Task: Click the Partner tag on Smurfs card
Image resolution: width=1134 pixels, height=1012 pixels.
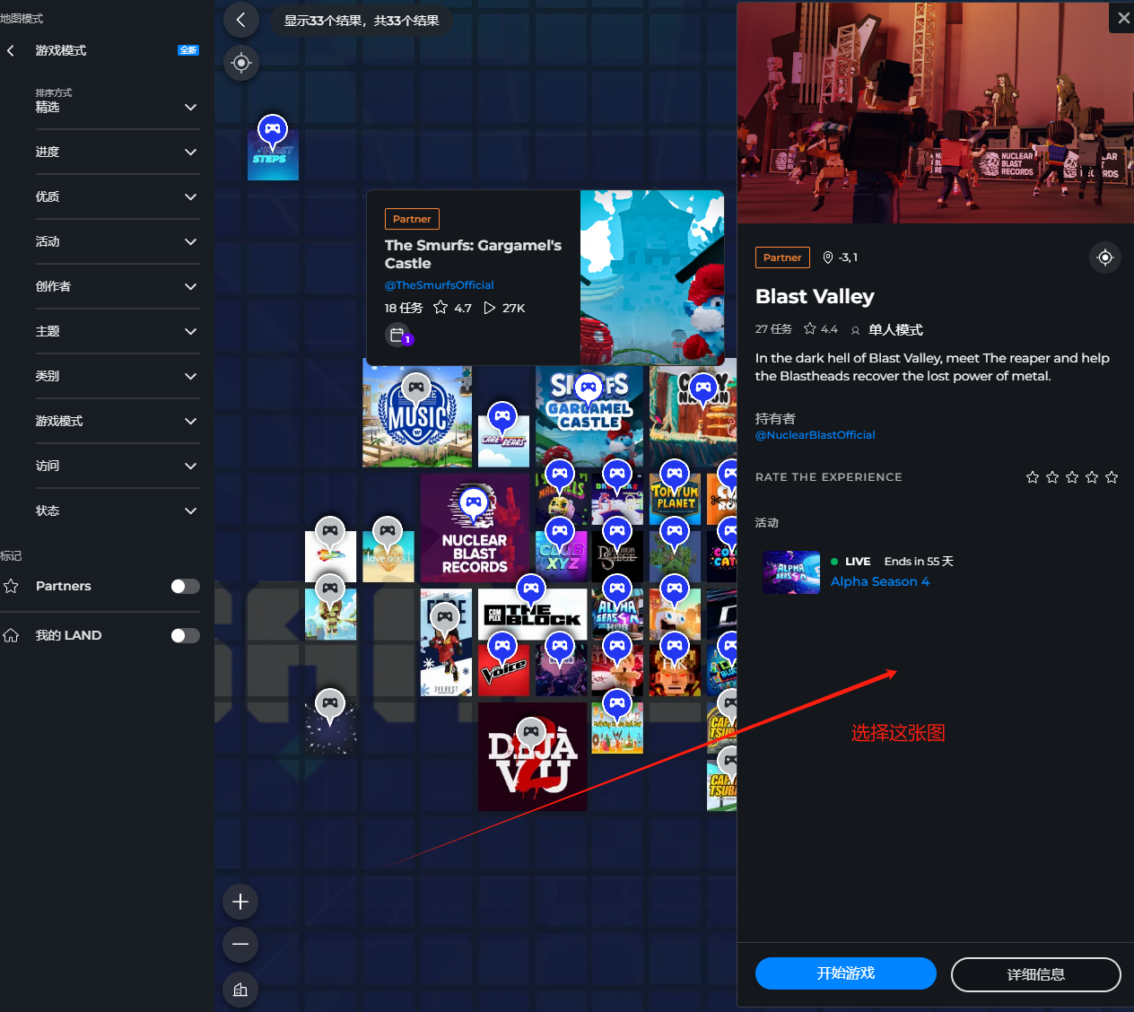Action: 412,219
